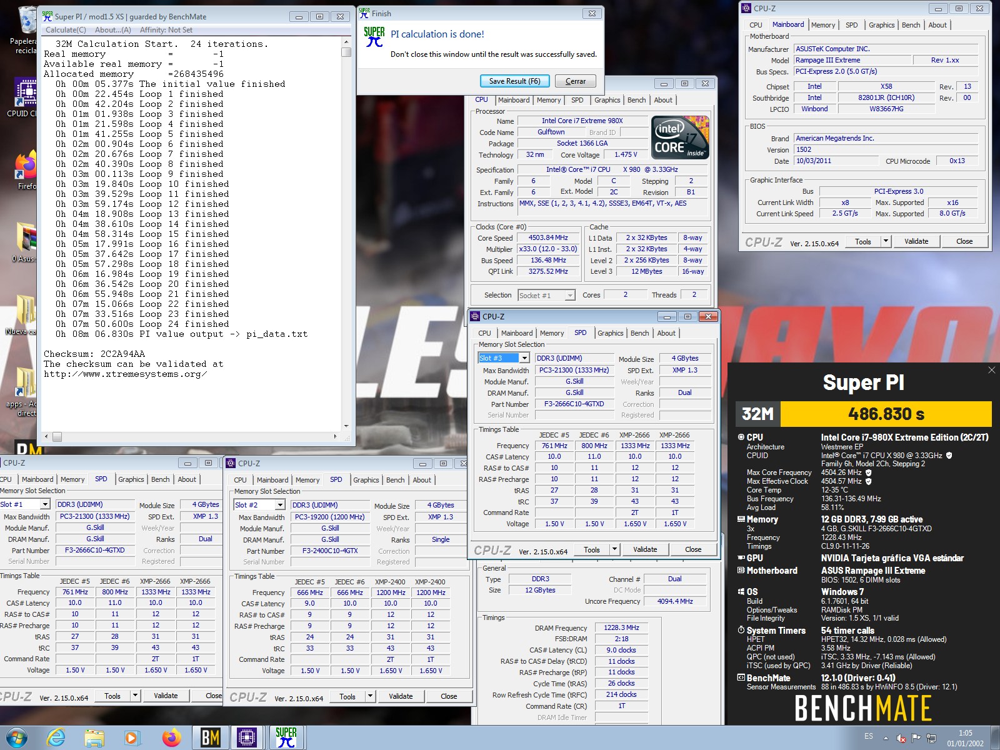Open Windows Explorer from the taskbar
This screenshot has width=1000, height=750.
point(94,738)
